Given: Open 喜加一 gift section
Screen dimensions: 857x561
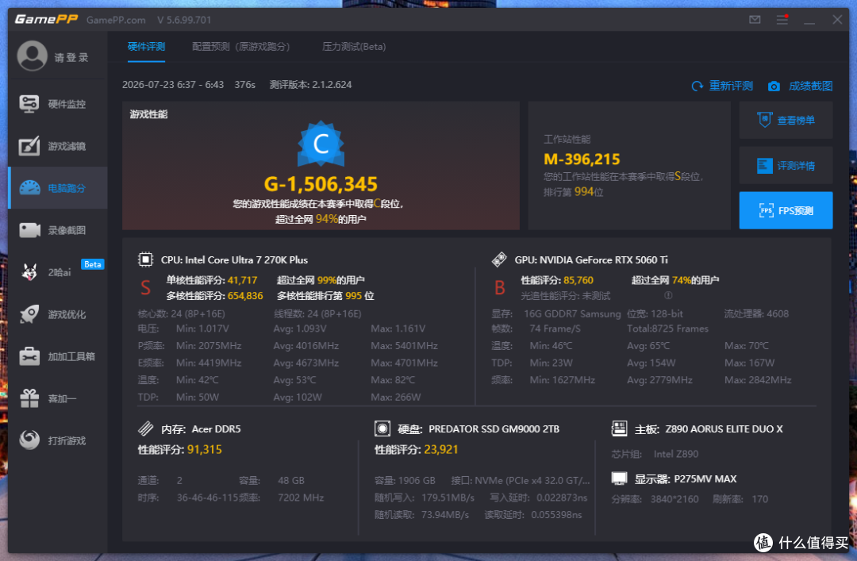Looking at the screenshot, I should coord(57,398).
